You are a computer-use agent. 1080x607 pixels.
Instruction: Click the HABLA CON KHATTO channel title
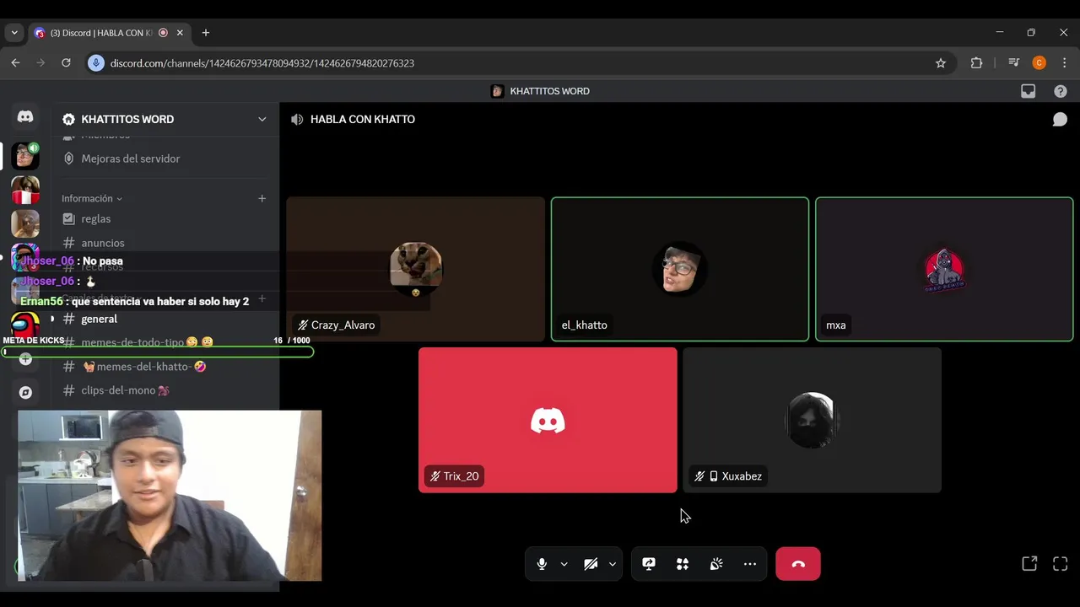tap(362, 120)
